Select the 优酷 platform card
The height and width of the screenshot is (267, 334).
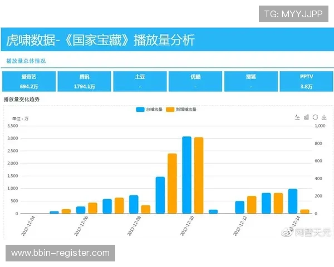tap(195, 82)
